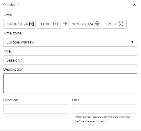
Task: Focus the end date 10/06/2024 text
Action: [x=83, y=24]
